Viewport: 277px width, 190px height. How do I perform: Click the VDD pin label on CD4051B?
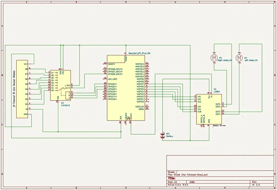pos(58,98)
